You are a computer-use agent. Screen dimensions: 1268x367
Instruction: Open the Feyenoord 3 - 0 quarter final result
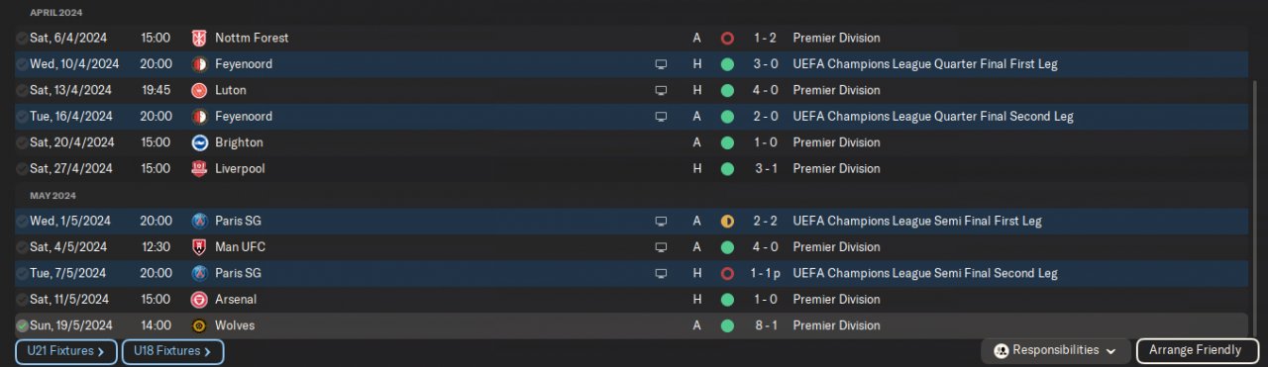pos(763,64)
